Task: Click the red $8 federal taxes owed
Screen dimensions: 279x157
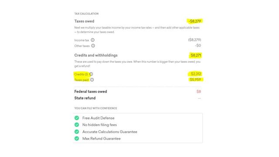Action: pyautogui.click(x=199, y=92)
